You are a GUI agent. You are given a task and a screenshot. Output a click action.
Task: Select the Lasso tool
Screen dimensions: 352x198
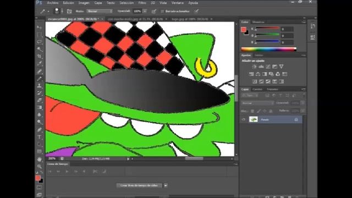tap(39, 42)
